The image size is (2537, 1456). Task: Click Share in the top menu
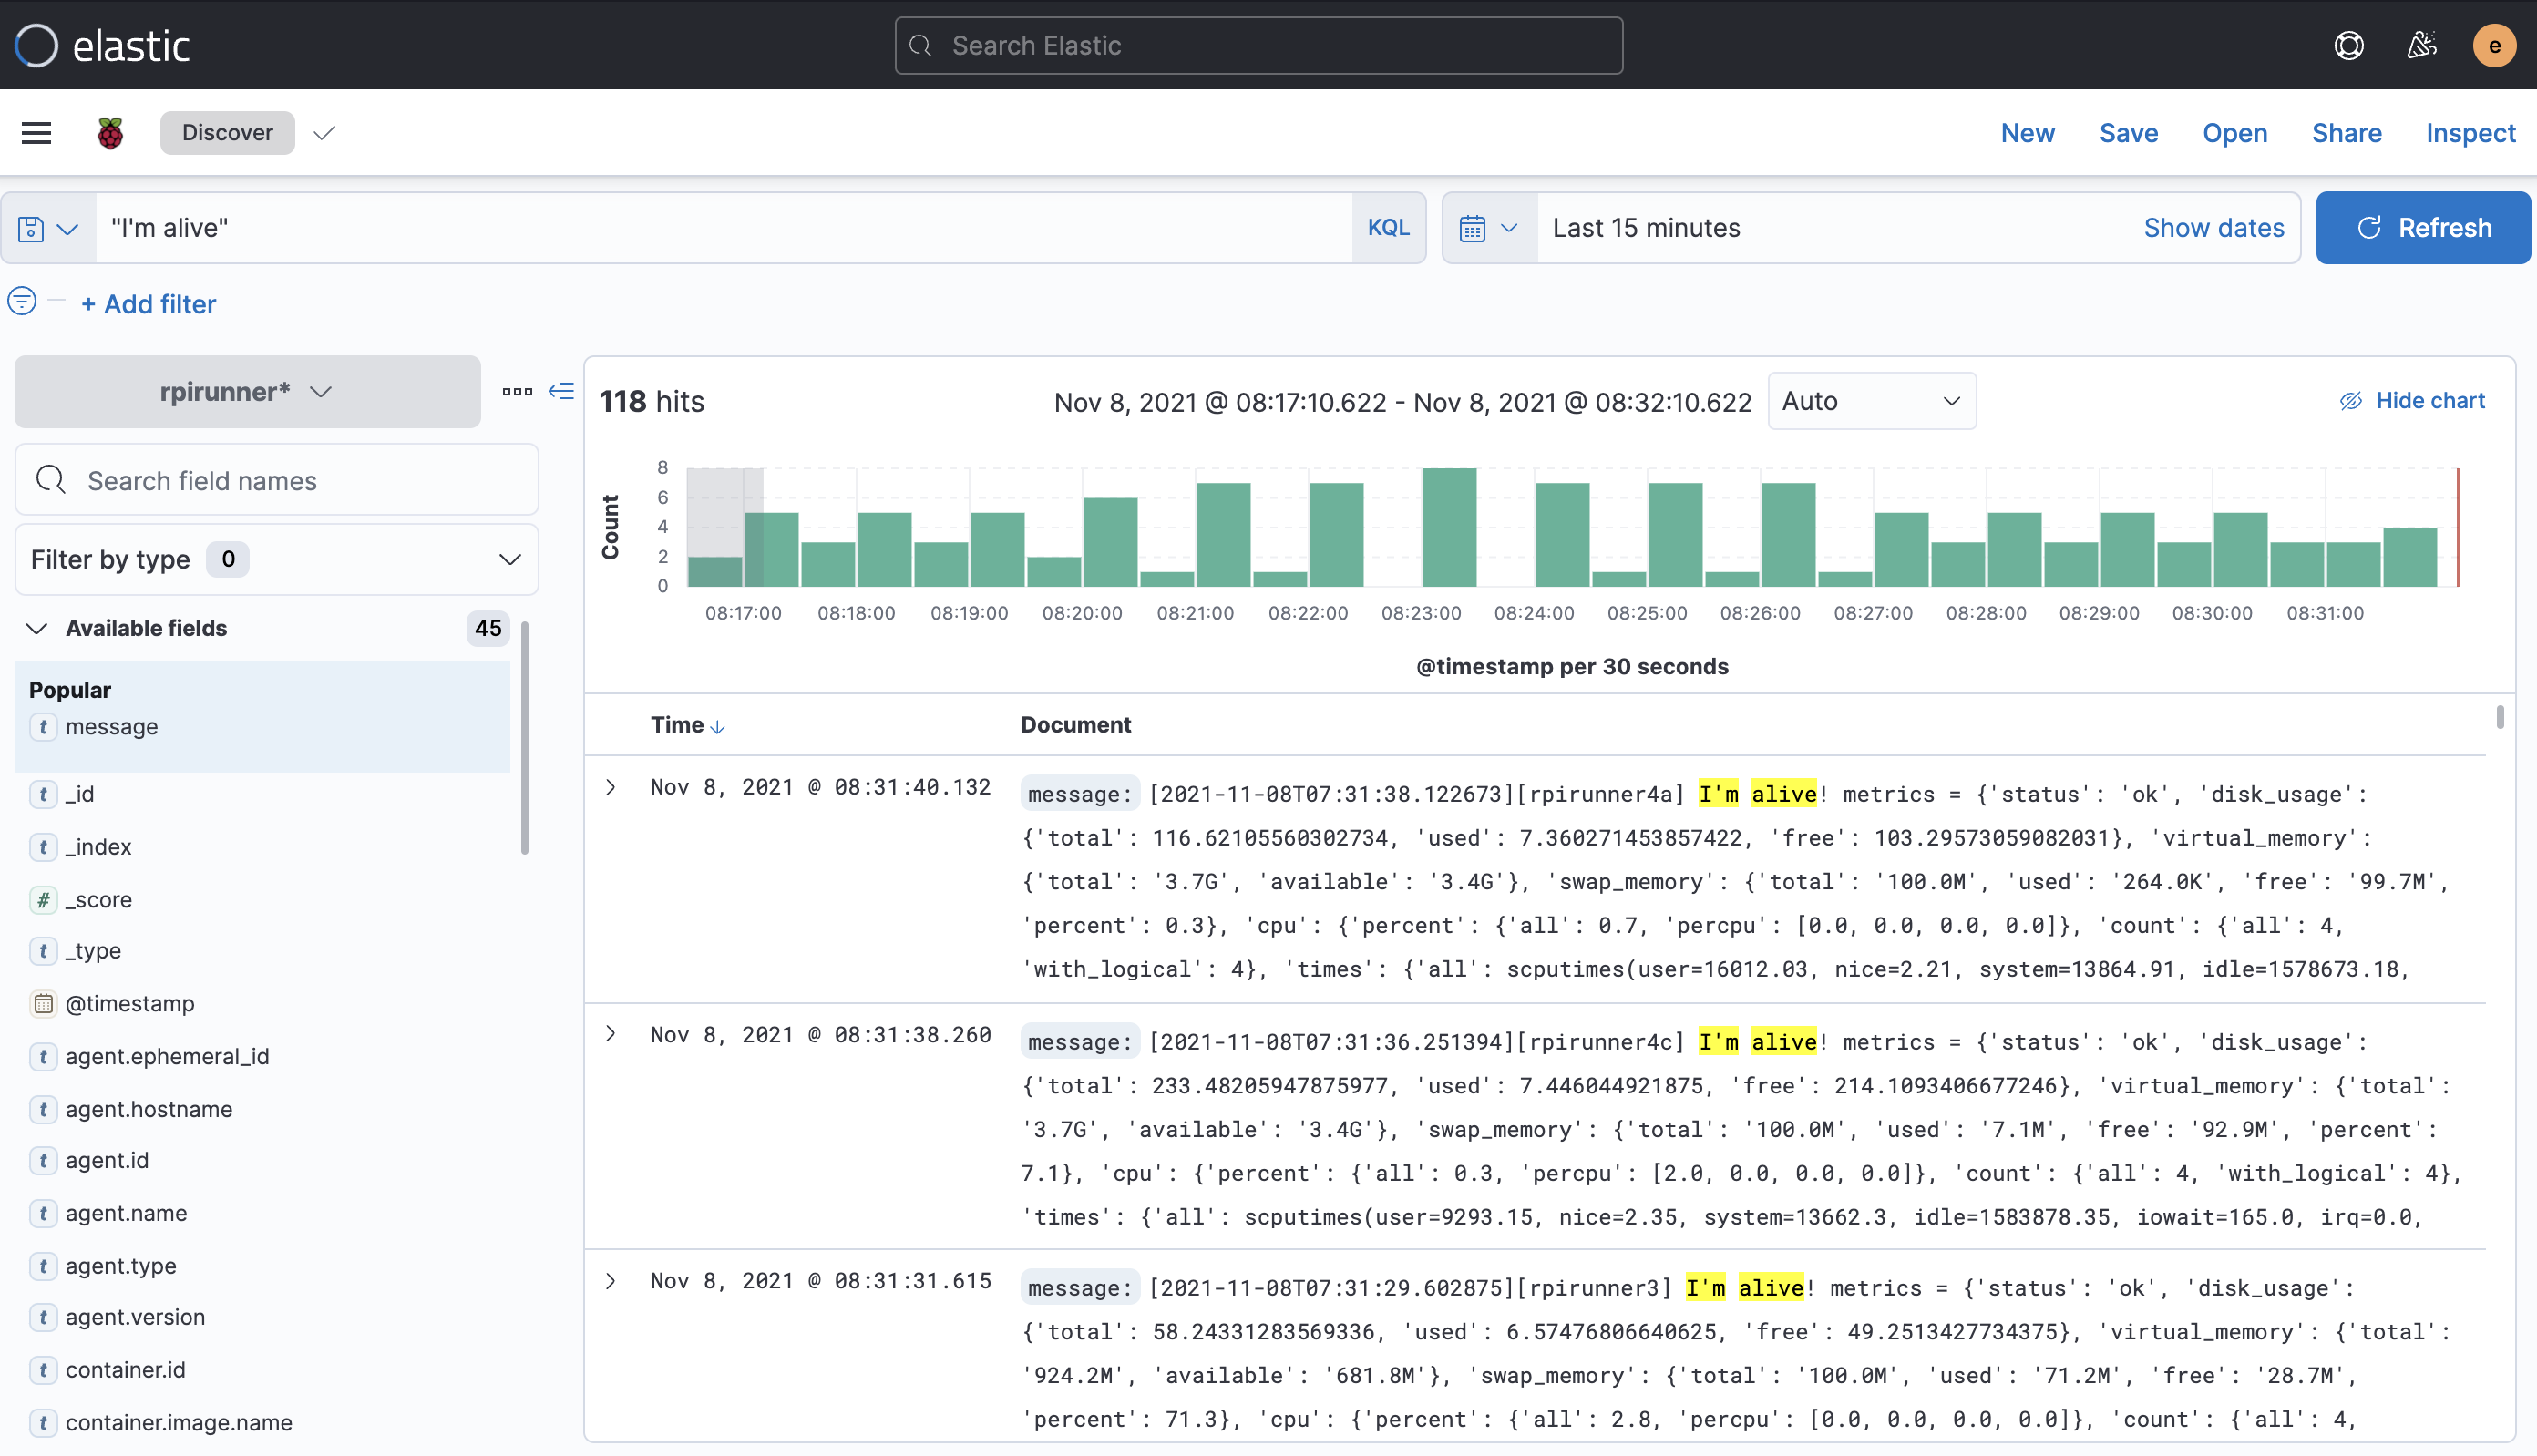(2346, 133)
